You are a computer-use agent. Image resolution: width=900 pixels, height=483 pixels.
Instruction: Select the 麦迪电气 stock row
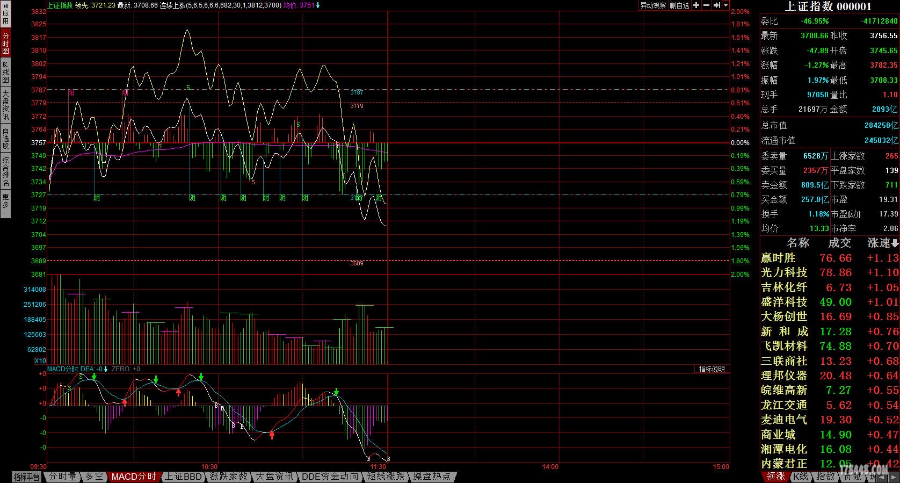point(830,420)
